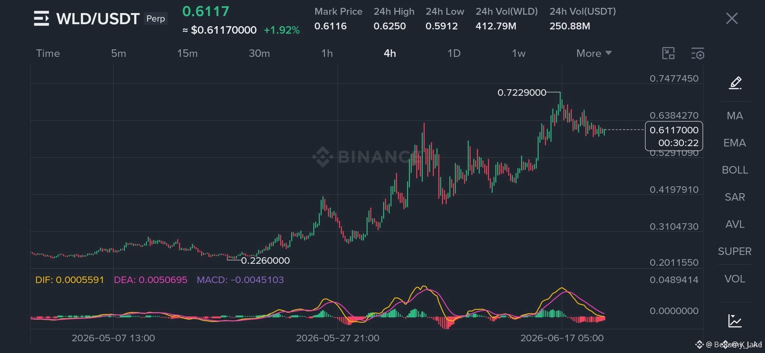This screenshot has height=353, width=765.
Task: Click the Perp contract badge
Action: [156, 19]
